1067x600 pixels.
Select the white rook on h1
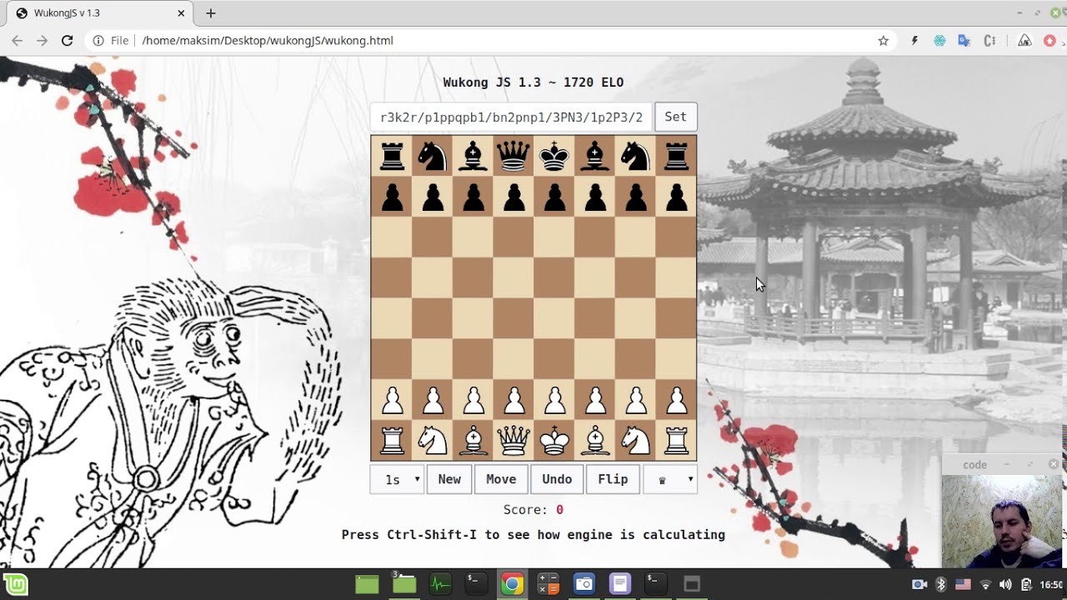676,440
